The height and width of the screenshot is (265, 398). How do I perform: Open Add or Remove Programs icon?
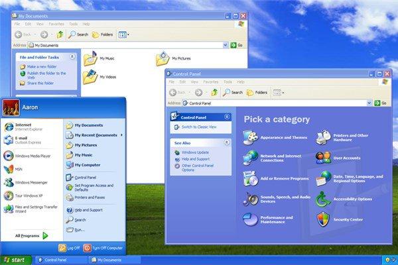click(251, 178)
